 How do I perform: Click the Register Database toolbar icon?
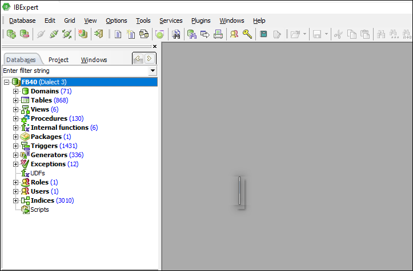coord(11,34)
